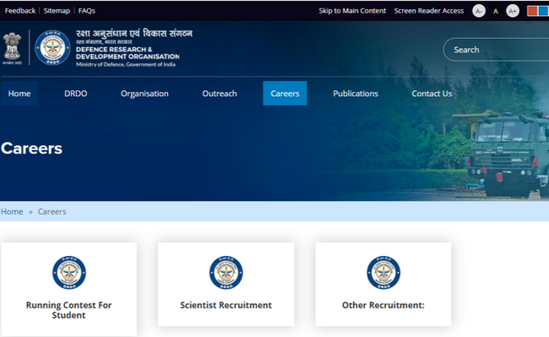Image resolution: width=549 pixels, height=337 pixels.
Task: Click the Feedback link
Action: pos(20,11)
